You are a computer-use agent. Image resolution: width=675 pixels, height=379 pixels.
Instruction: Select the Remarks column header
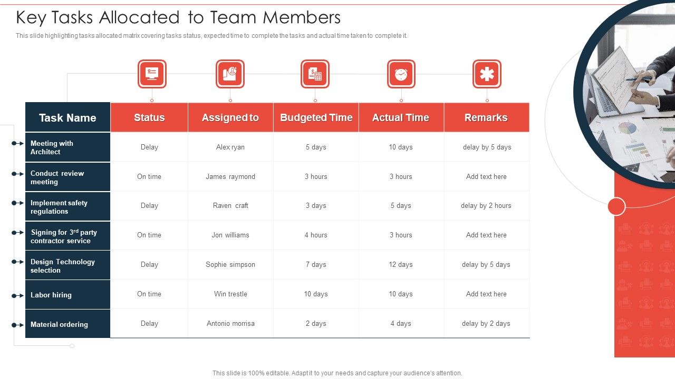click(x=486, y=117)
